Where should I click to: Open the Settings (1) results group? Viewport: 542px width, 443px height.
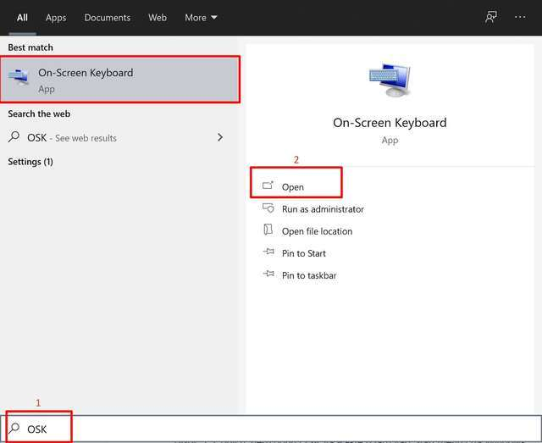30,162
